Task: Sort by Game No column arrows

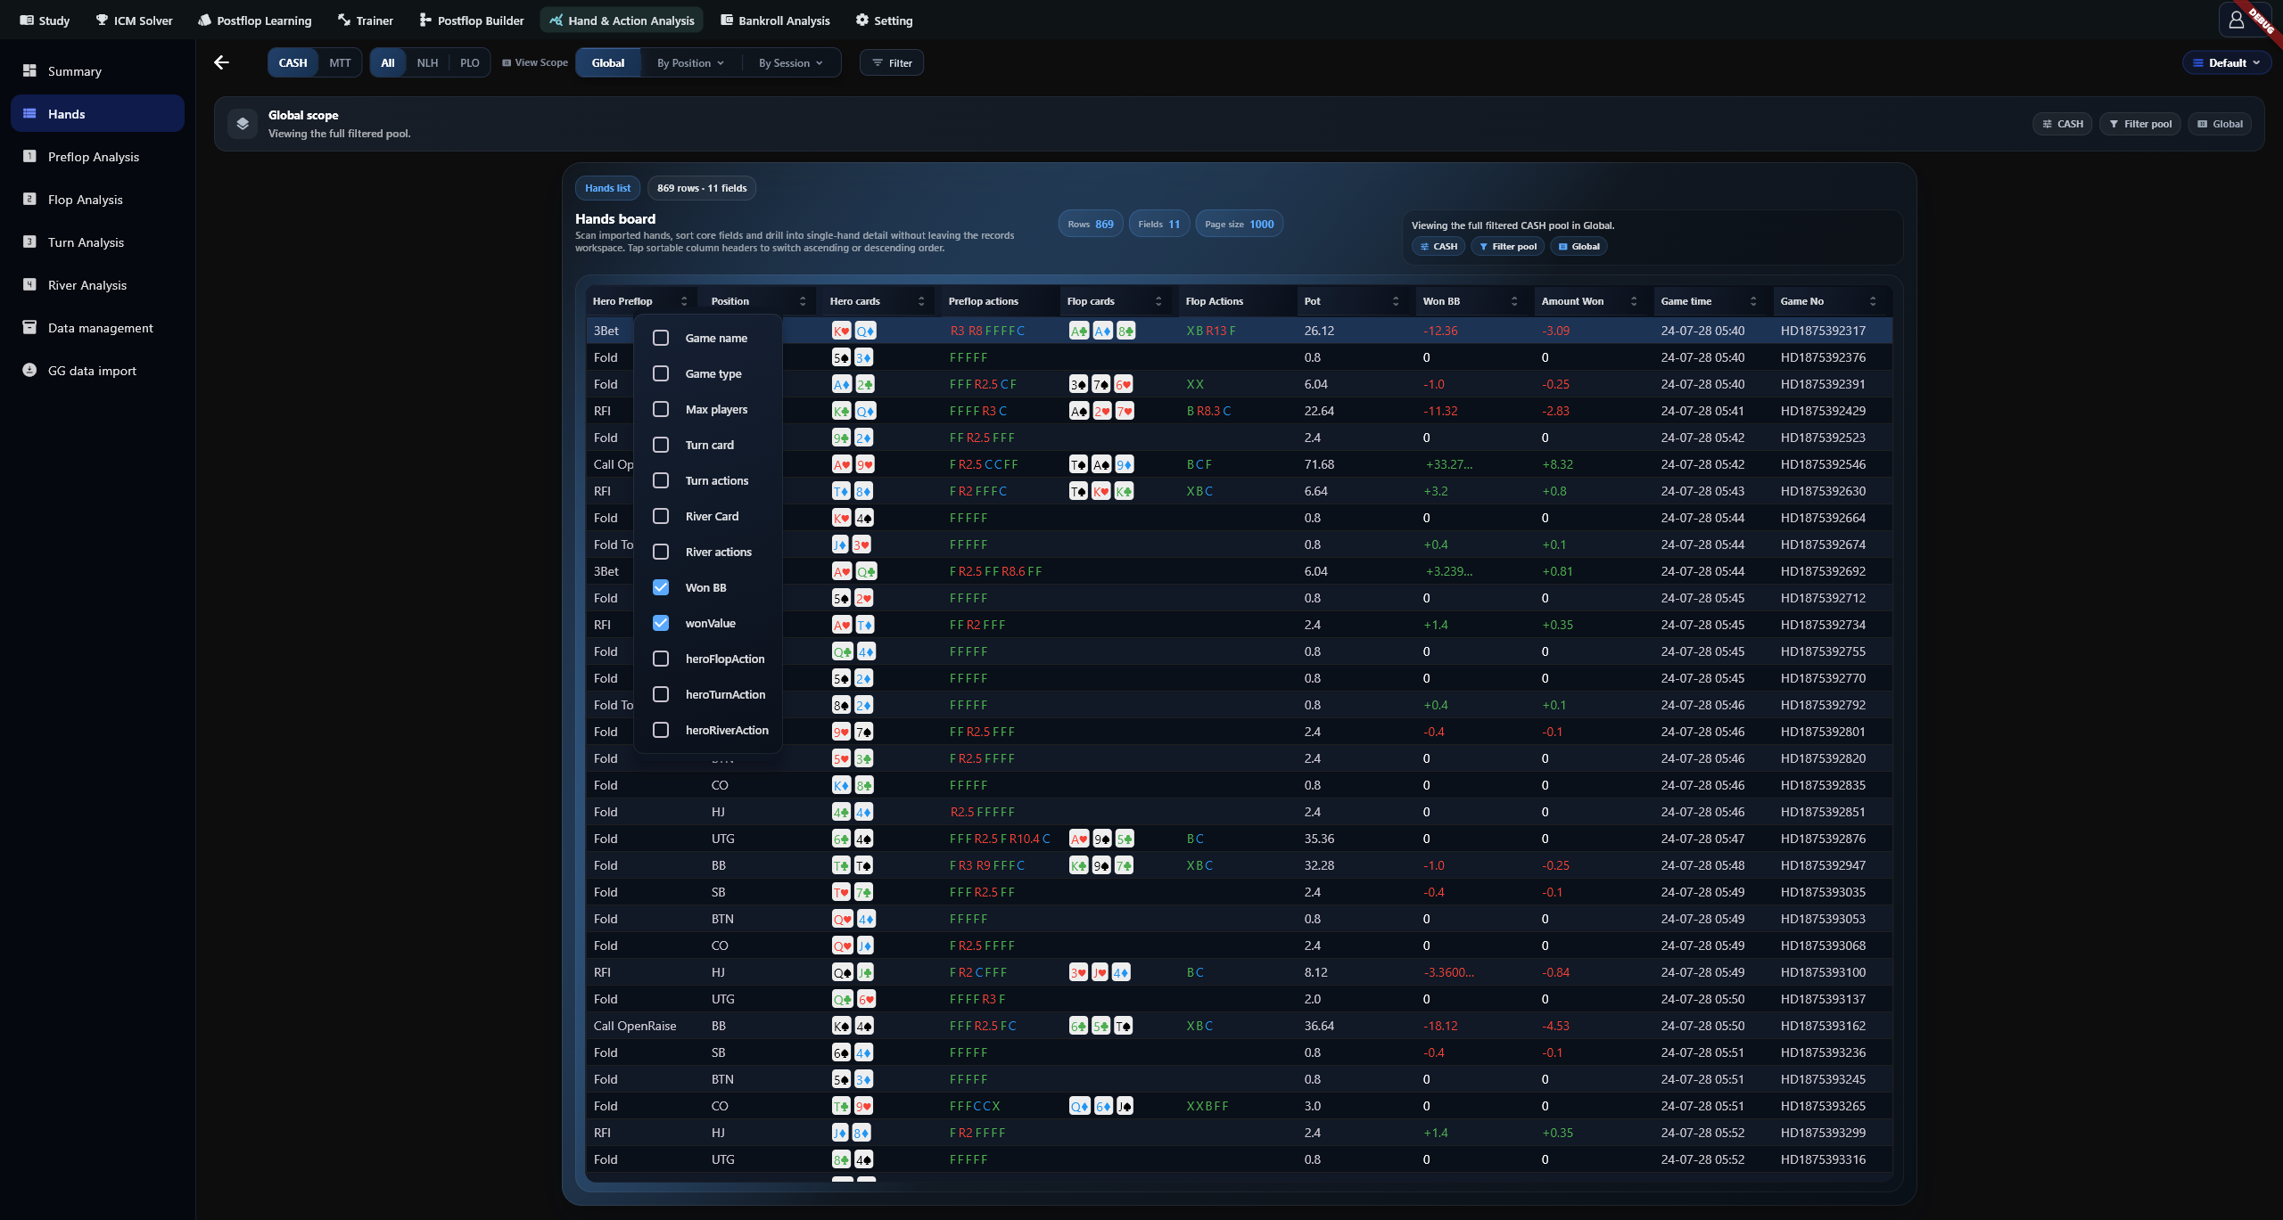Action: point(1873,301)
